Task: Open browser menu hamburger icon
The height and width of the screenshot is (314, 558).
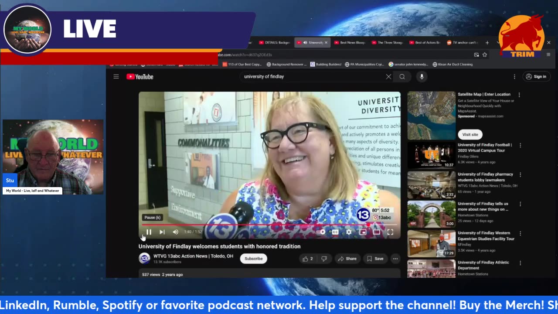Action: tap(548, 55)
